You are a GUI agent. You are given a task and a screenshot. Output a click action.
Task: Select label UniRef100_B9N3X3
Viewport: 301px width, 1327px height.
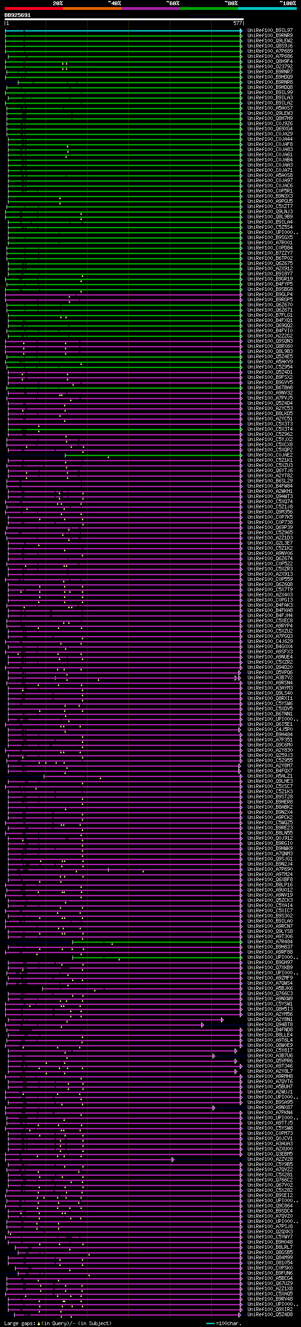click(270, 196)
